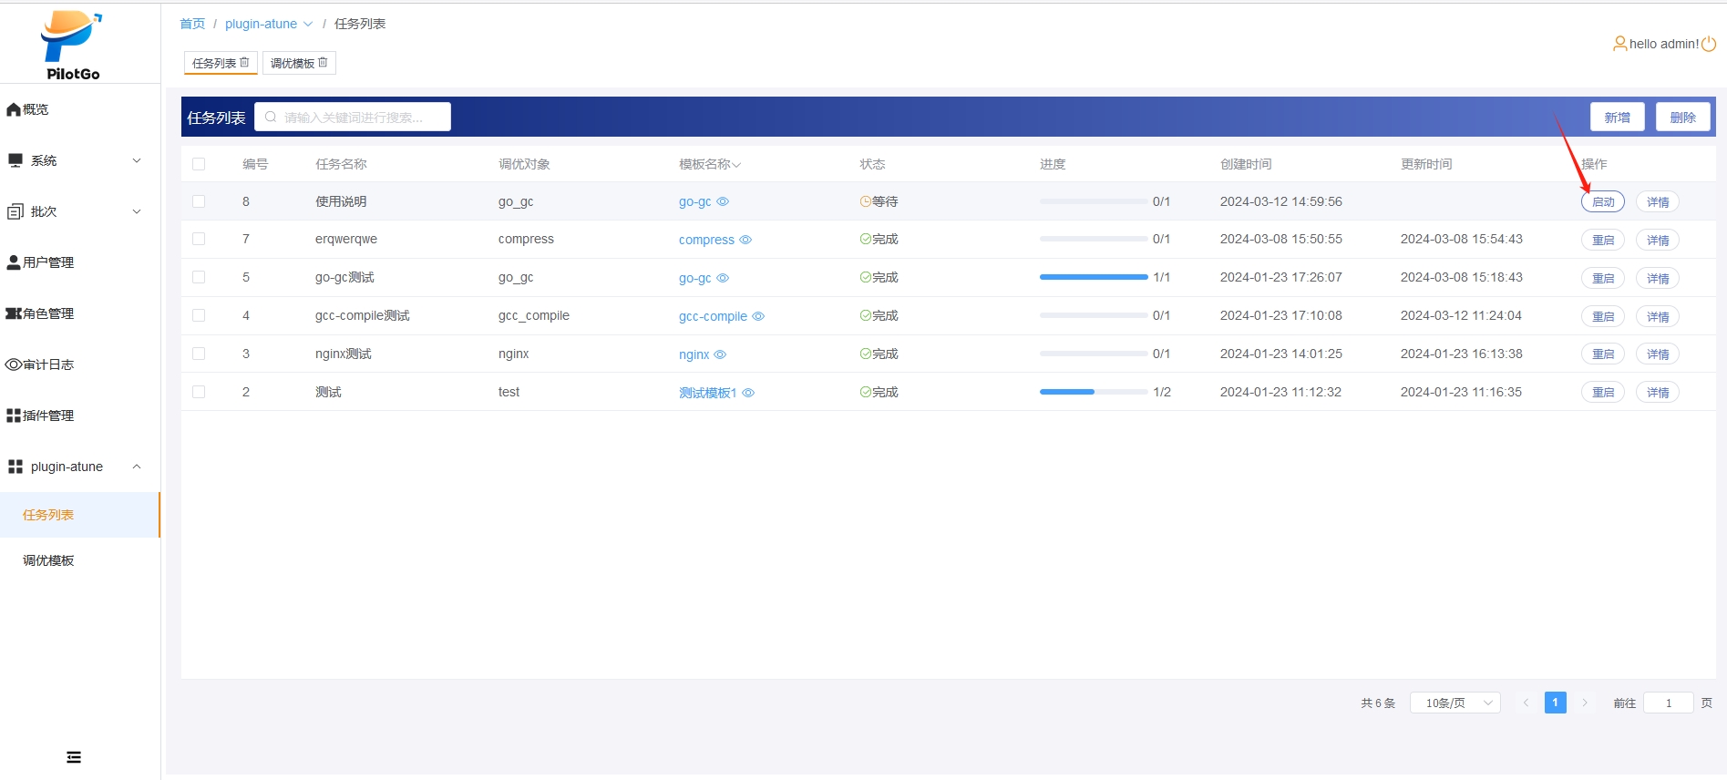Click the 新增 button
The height and width of the screenshot is (780, 1727).
1617,118
